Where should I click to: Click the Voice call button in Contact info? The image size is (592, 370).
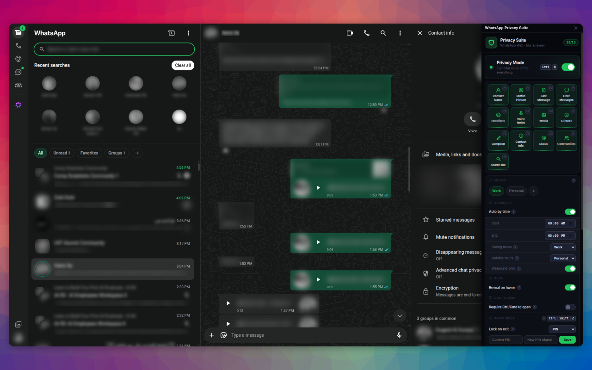[472, 119]
